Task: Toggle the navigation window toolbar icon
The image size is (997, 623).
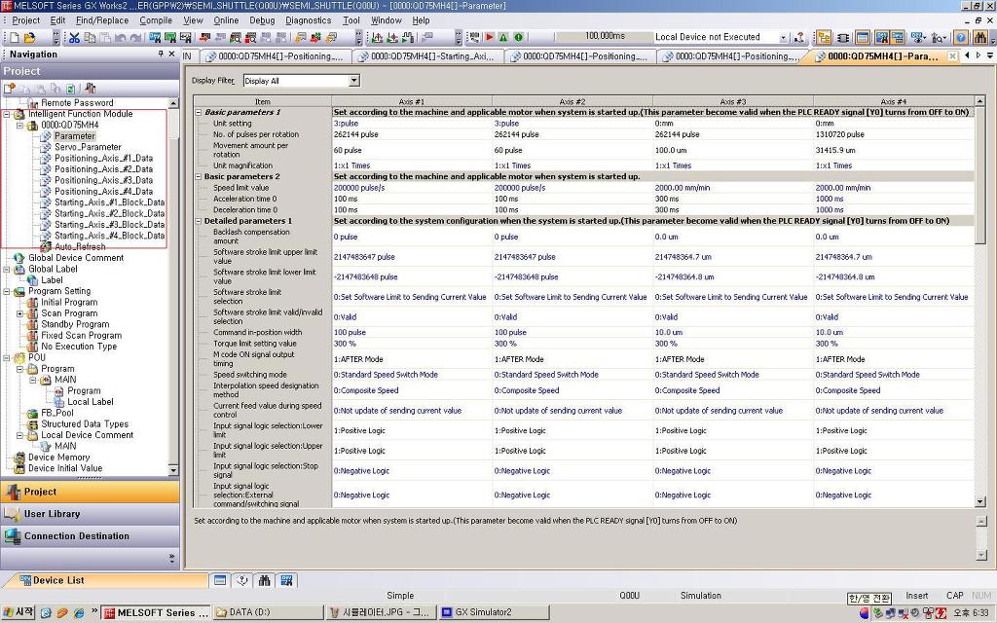Action: pyautogui.click(x=823, y=38)
